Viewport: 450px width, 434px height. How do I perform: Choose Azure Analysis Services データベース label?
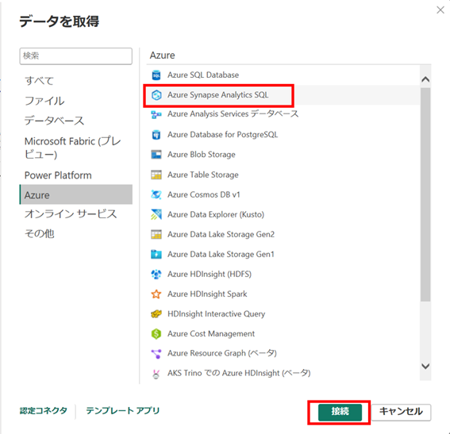pos(233,114)
